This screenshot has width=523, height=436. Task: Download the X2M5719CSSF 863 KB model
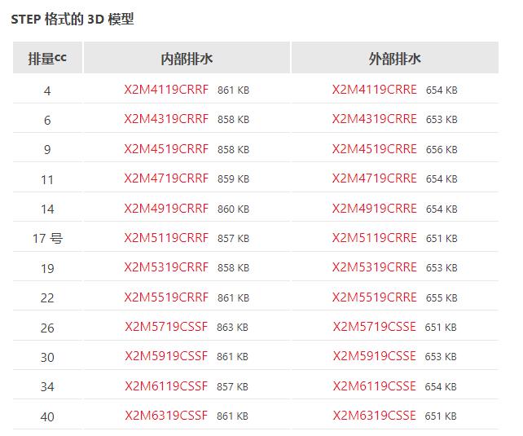pyautogui.click(x=166, y=327)
